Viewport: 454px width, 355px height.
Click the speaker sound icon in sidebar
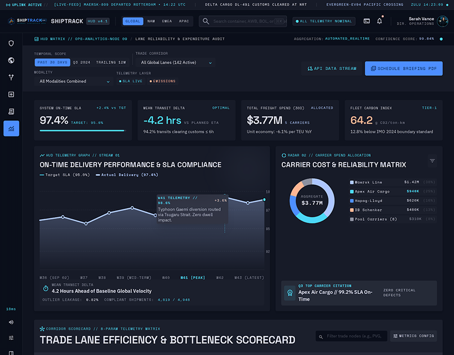[x=11, y=322]
